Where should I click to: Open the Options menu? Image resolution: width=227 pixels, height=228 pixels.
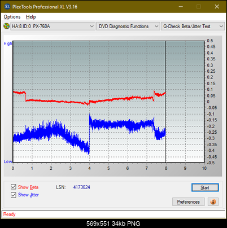(x=12, y=17)
